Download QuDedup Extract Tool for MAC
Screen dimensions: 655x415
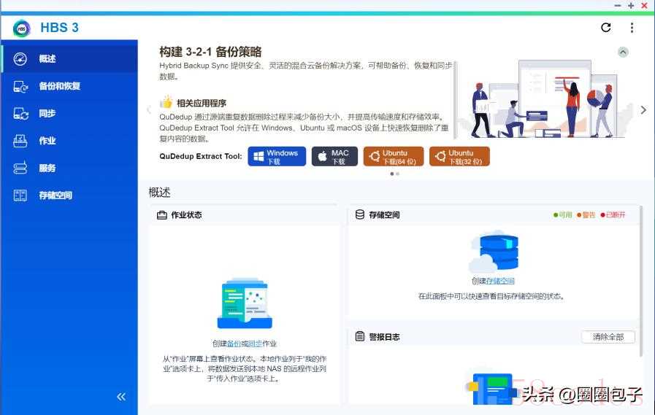(x=334, y=156)
